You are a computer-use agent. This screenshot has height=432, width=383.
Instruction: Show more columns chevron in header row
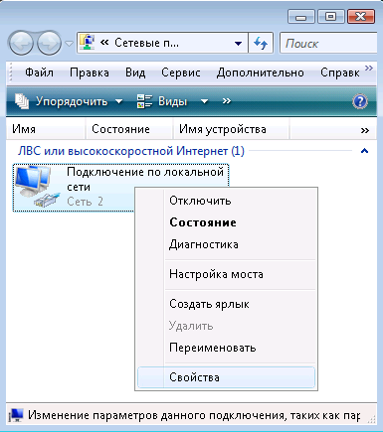coord(365,130)
